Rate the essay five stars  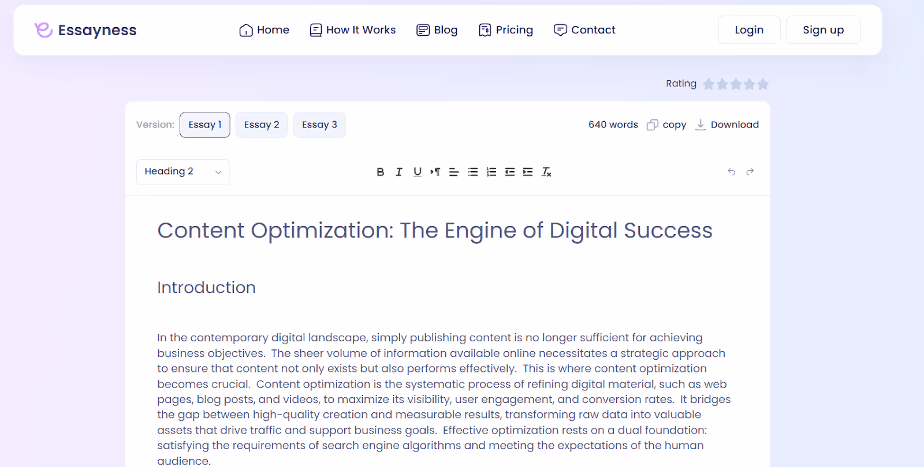[x=763, y=84]
